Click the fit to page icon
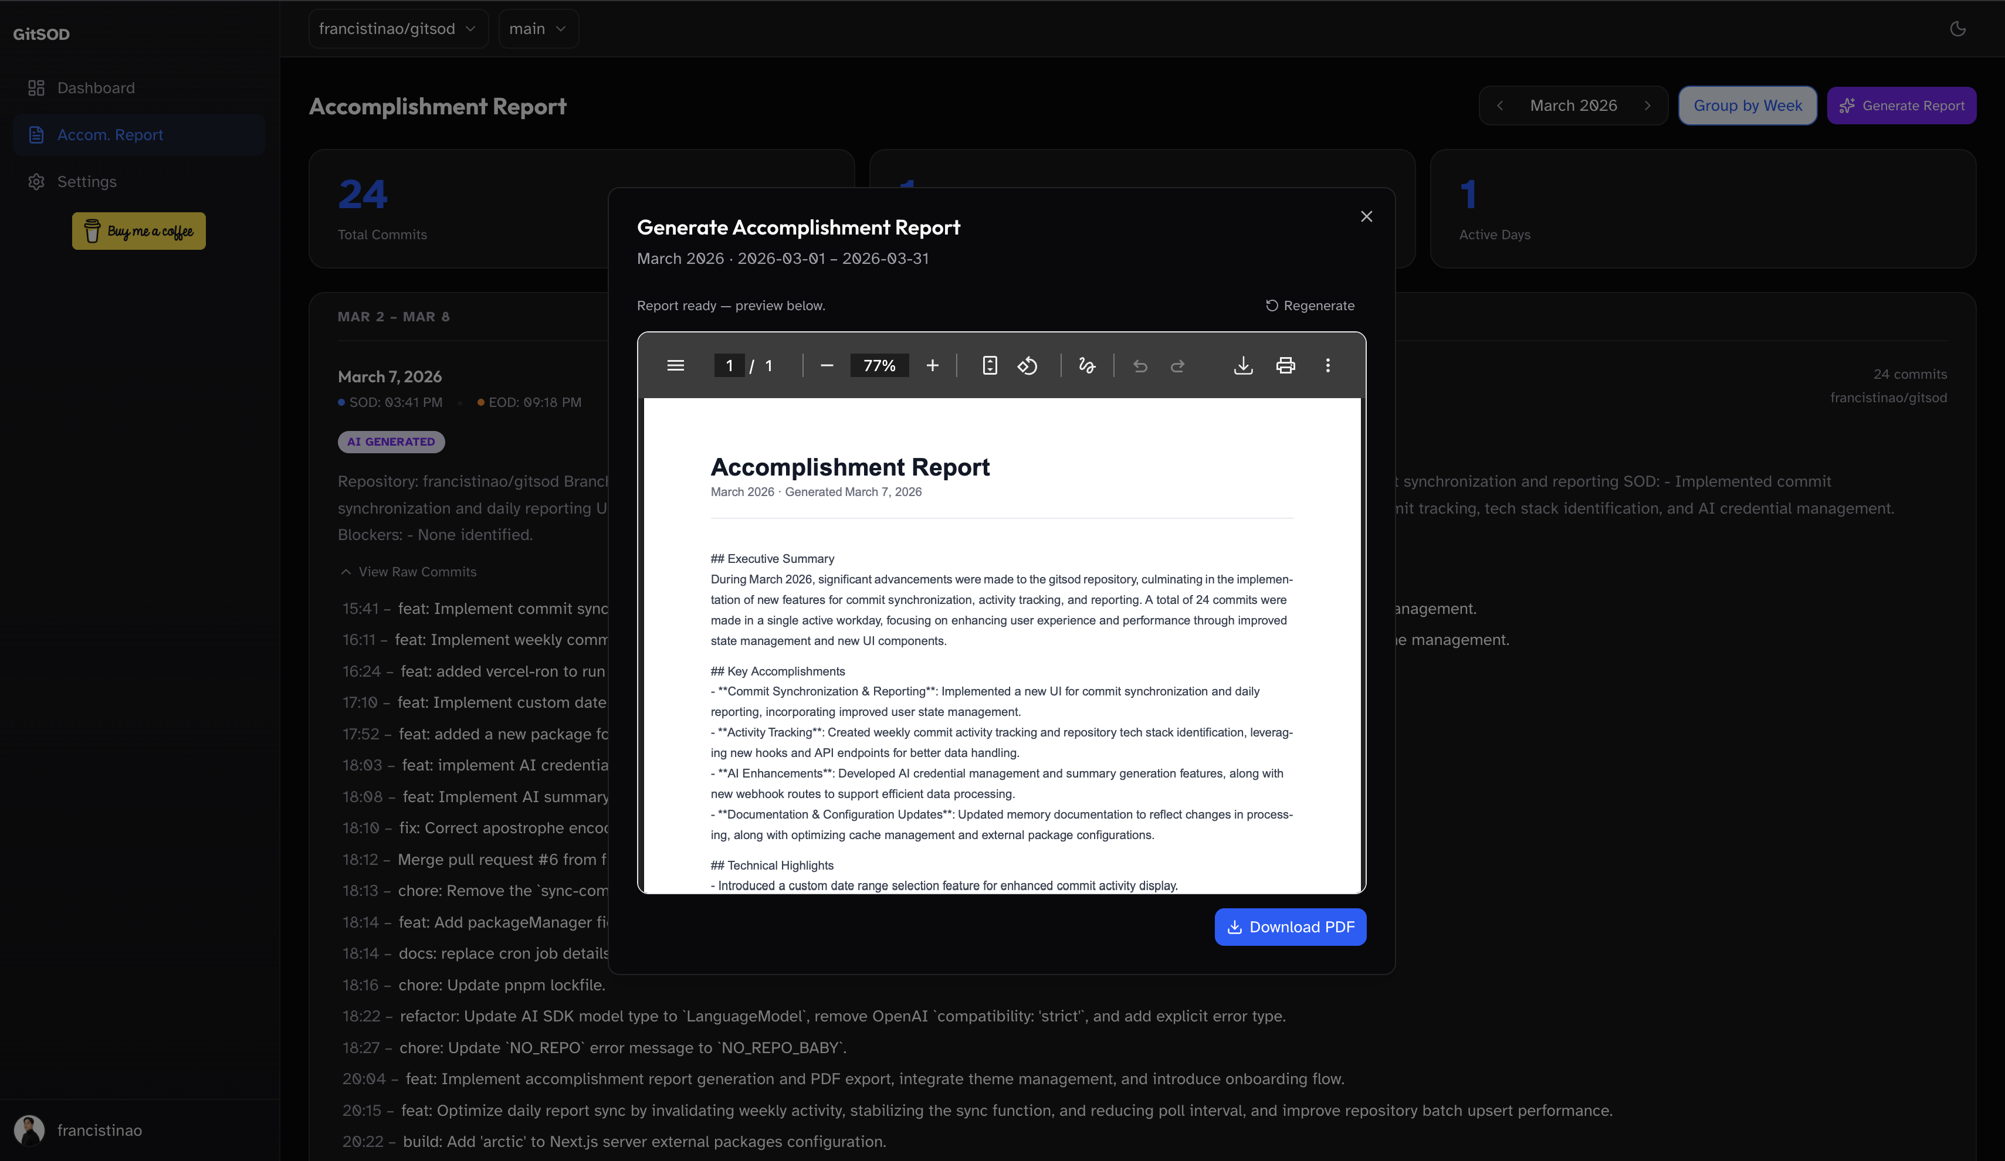The width and height of the screenshot is (2005, 1161). 990,366
